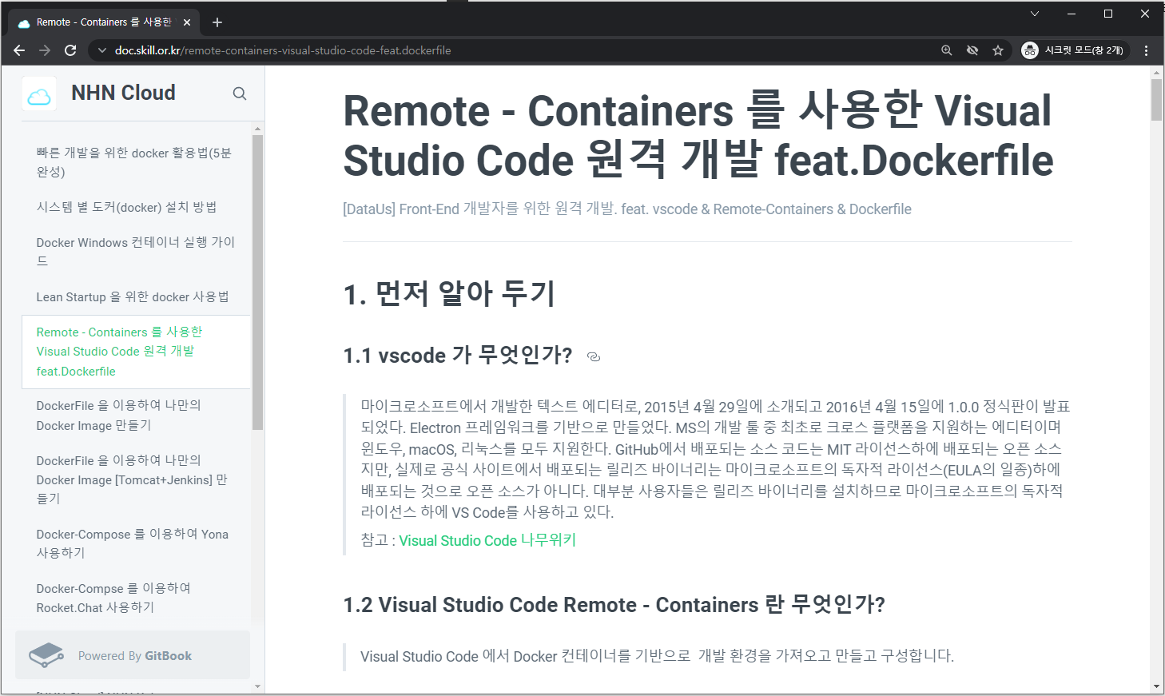This screenshot has height=696, width=1165.
Task: Select active 'Remote - Containers' sidebar item
Action: point(135,352)
